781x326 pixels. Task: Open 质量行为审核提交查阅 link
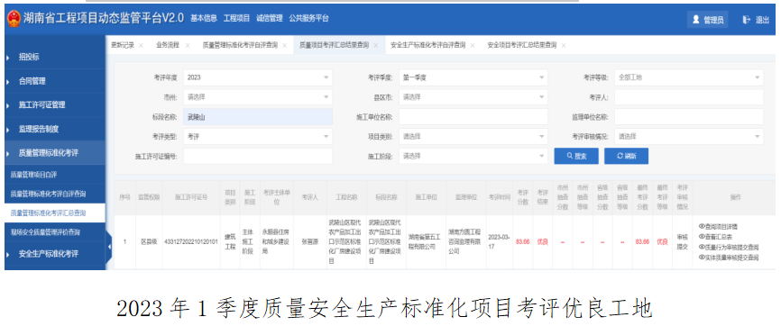pos(731,247)
